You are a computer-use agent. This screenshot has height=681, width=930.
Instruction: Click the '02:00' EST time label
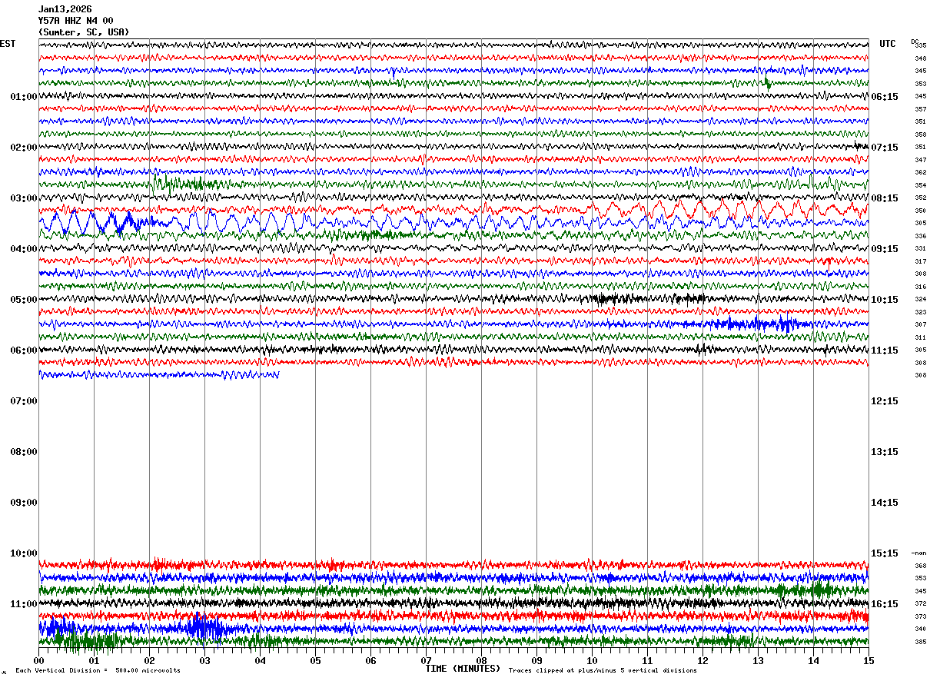24,148
